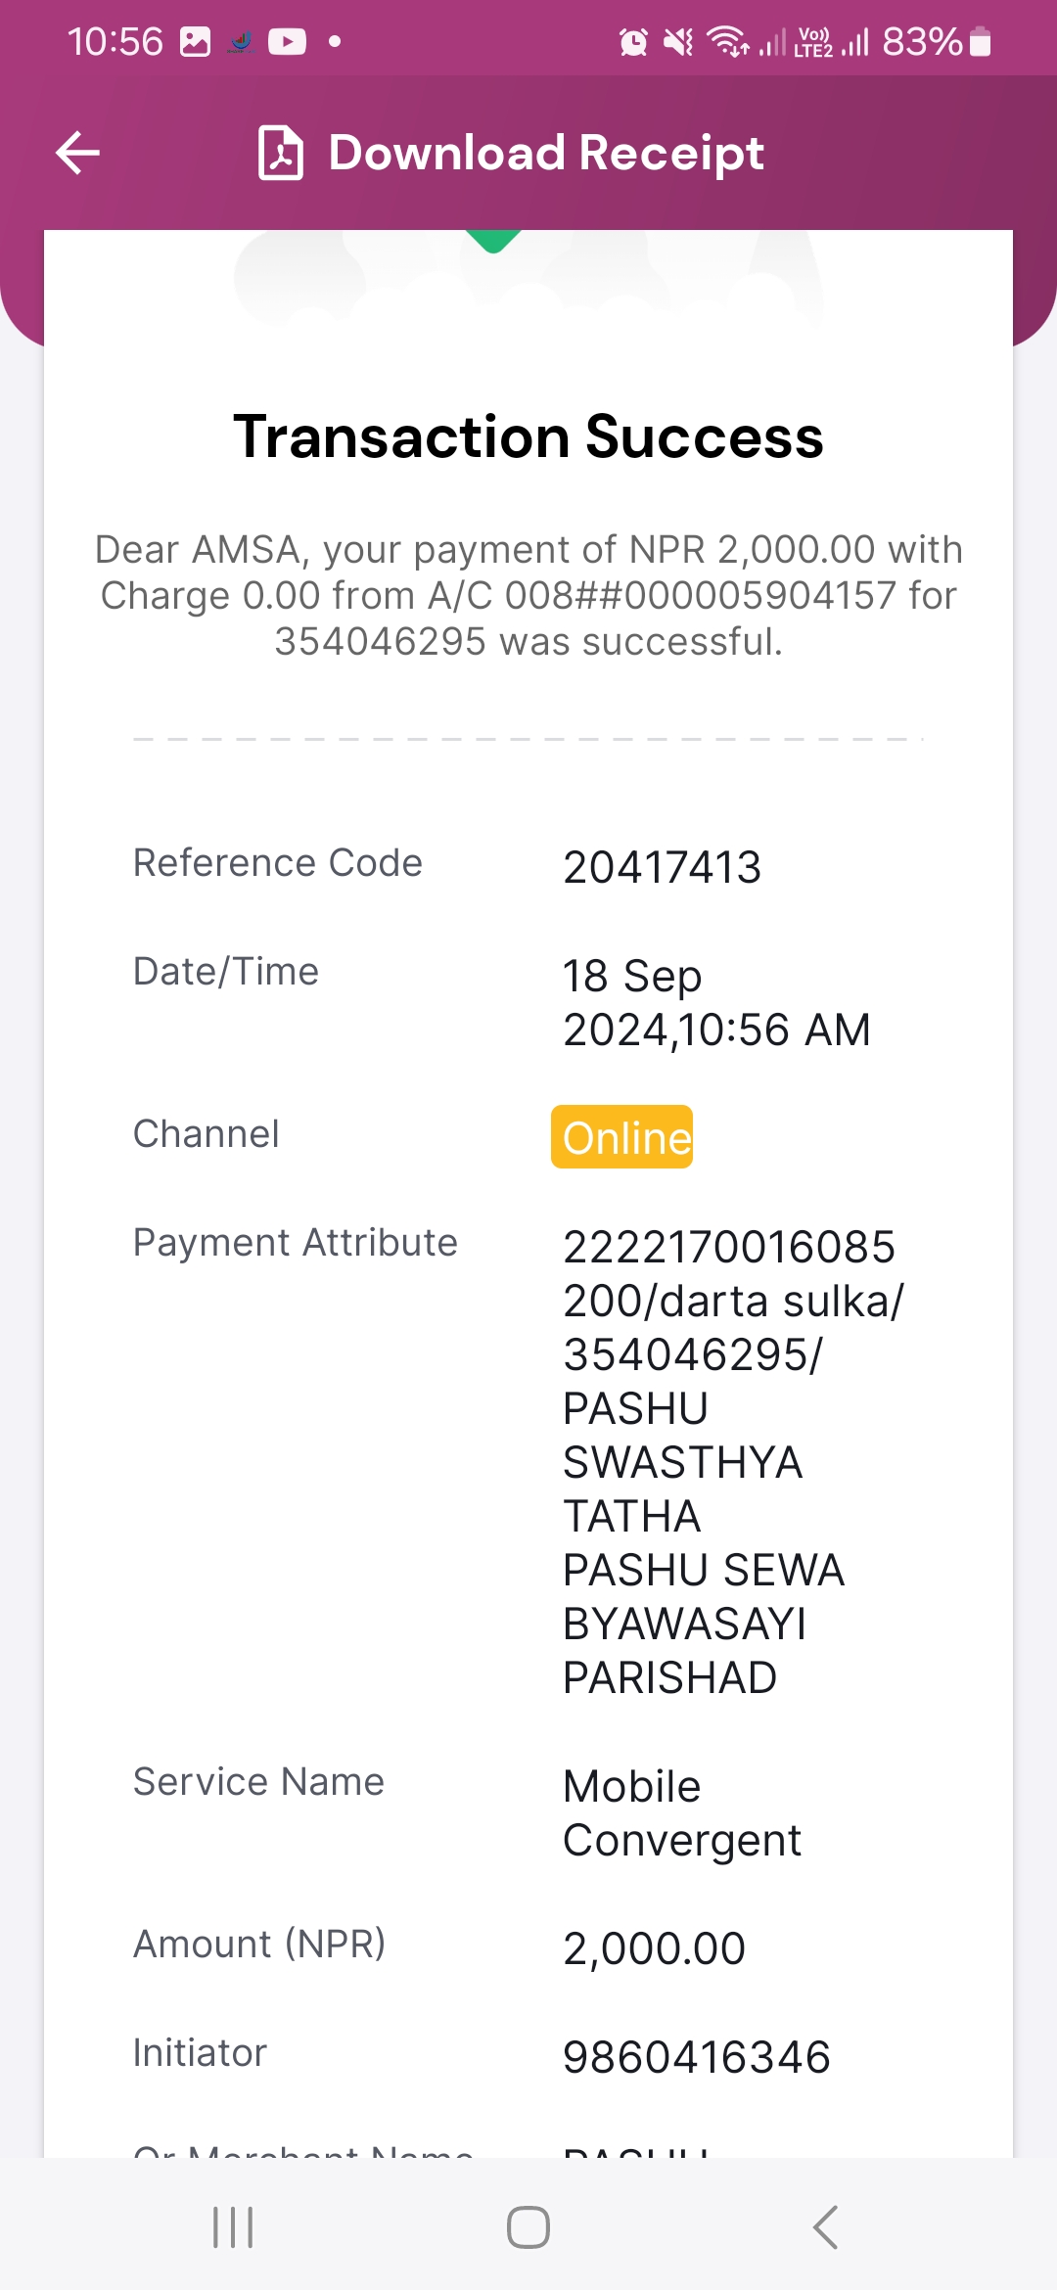1057x2290 pixels.
Task: Tap the Wi-Fi status icon
Action: 728,42
